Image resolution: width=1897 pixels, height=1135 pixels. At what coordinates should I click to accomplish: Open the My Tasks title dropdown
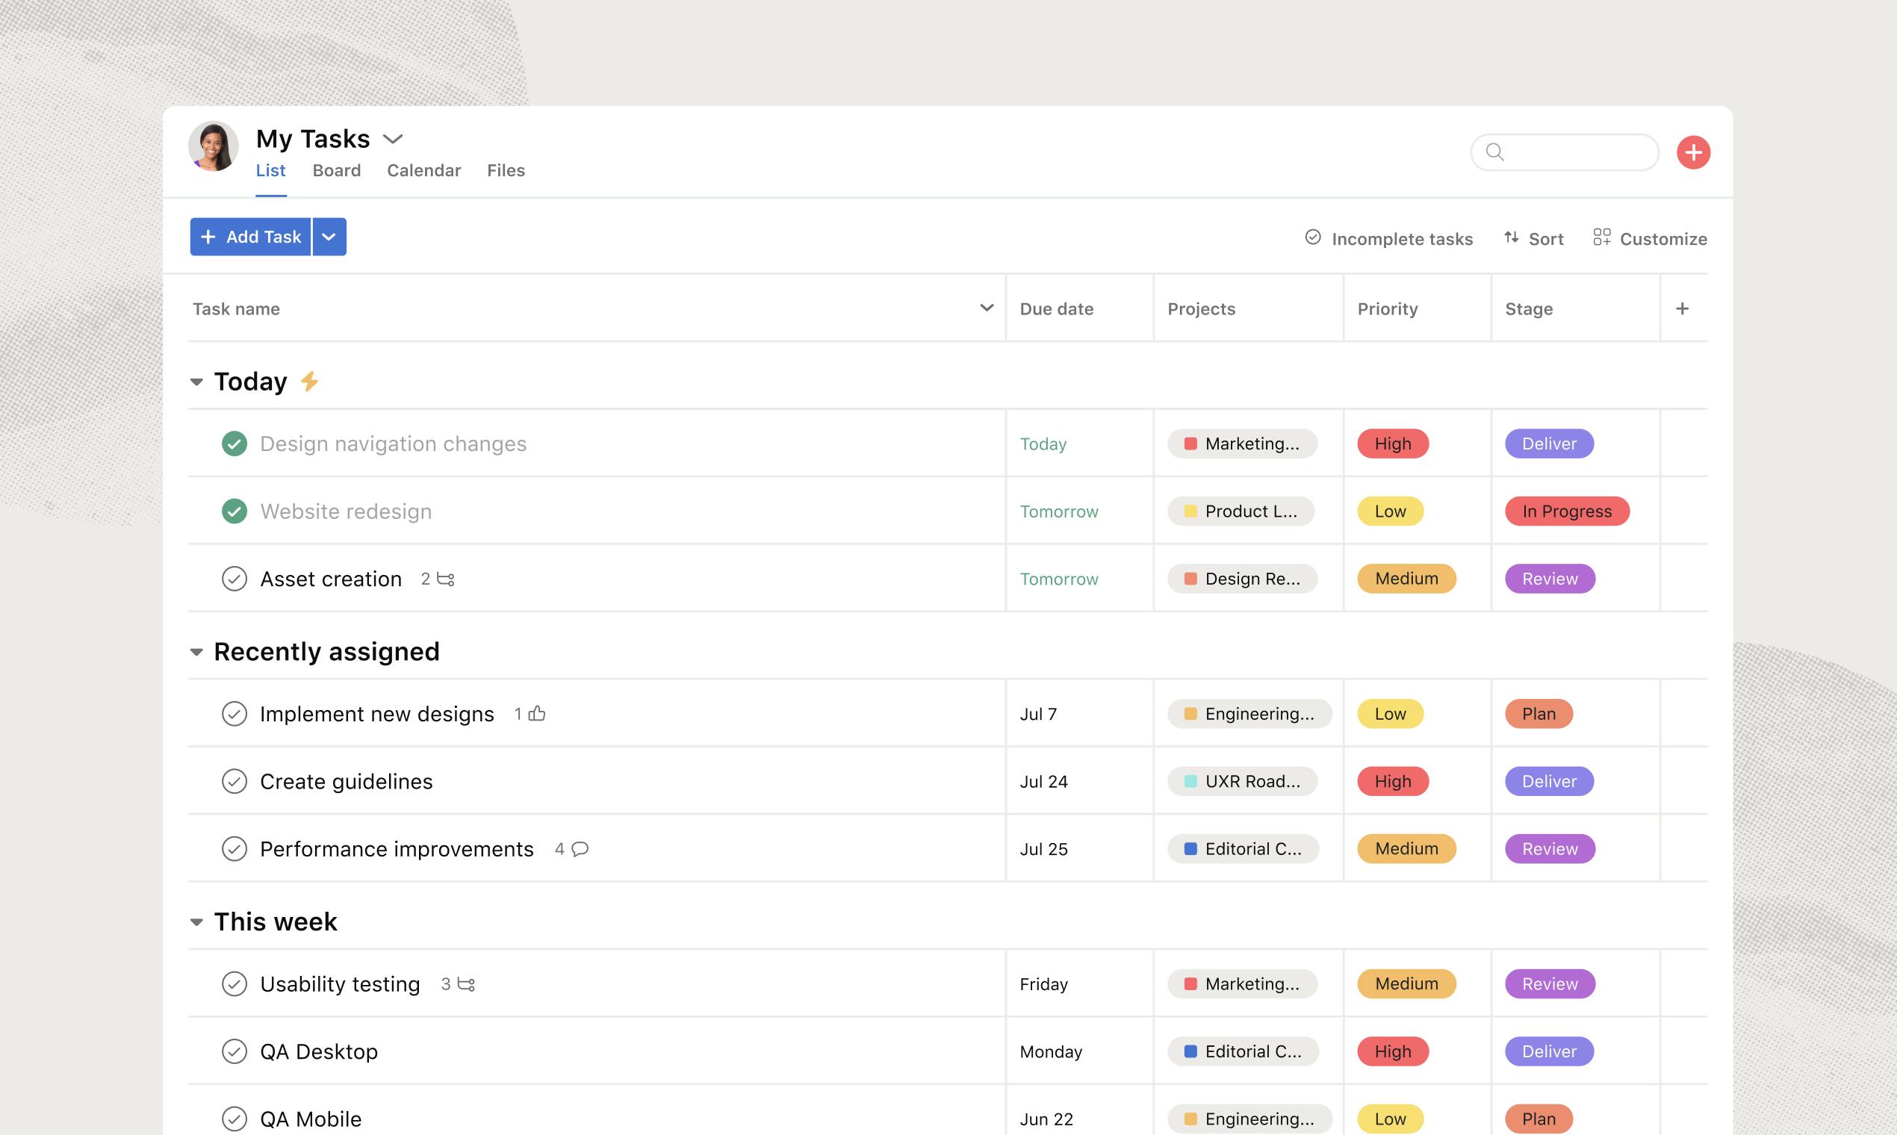point(392,139)
